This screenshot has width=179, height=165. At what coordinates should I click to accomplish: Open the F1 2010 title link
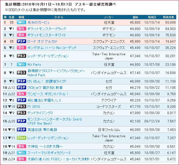[34, 107]
